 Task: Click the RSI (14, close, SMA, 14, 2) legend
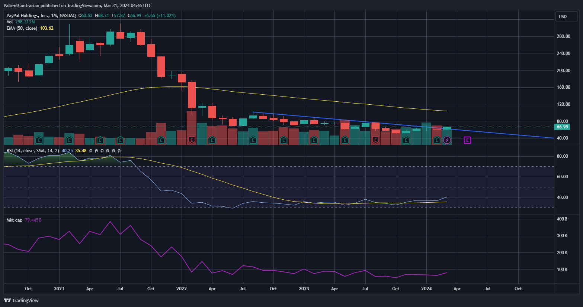33,151
